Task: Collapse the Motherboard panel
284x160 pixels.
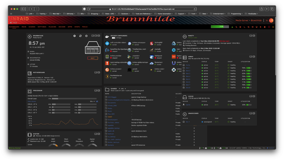Action: click(x=99, y=72)
